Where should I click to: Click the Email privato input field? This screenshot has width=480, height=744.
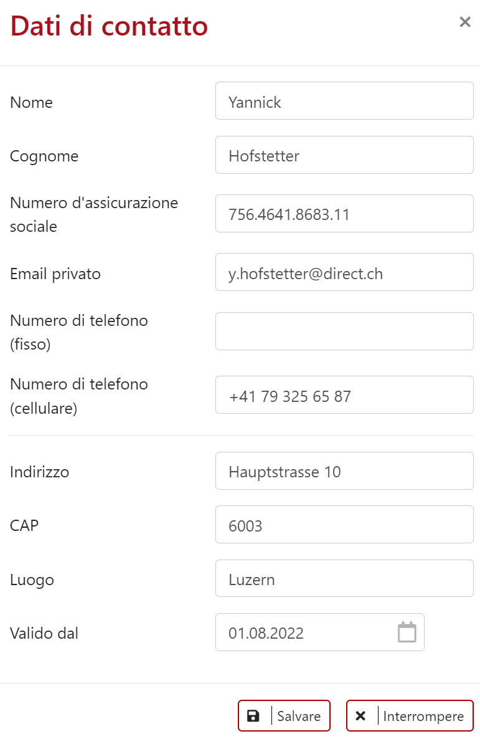tap(344, 272)
